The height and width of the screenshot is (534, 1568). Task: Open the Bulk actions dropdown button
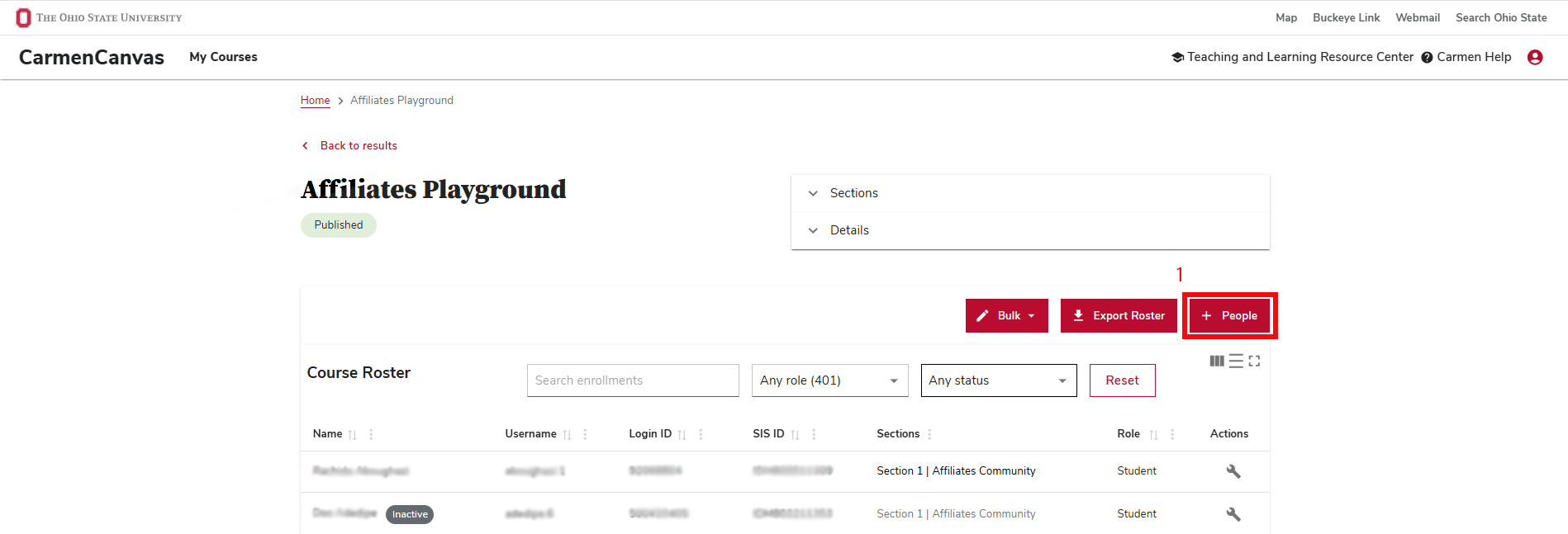coord(1007,315)
